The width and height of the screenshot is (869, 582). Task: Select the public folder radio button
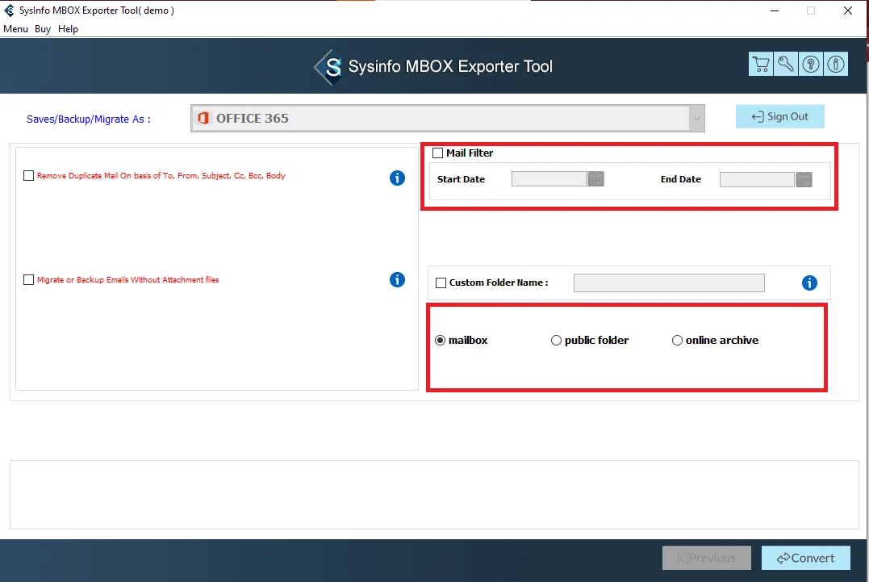click(556, 341)
